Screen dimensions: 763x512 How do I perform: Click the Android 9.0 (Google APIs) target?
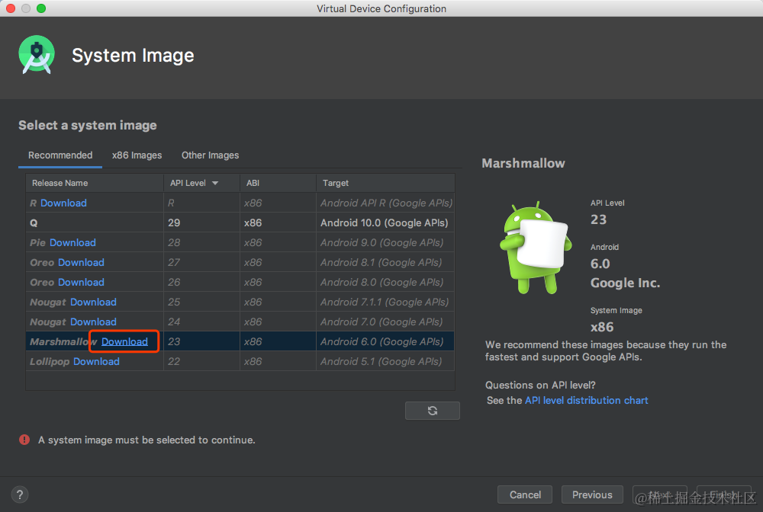tap(381, 242)
